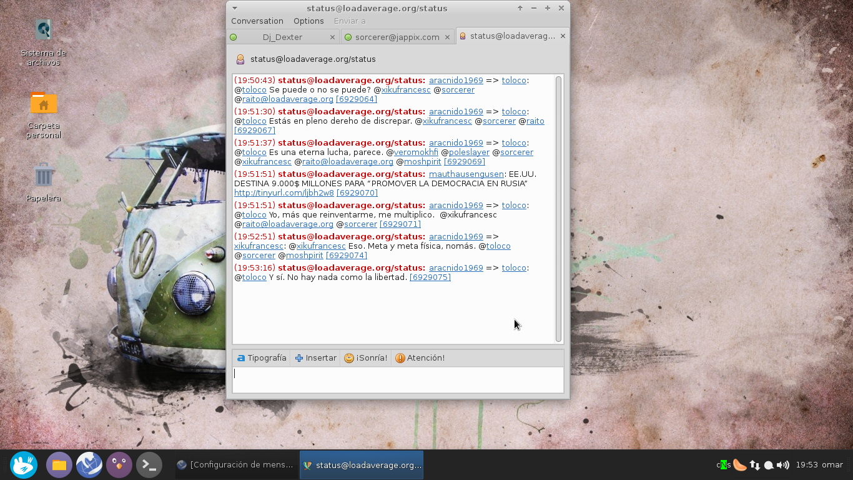Viewport: 853px width, 480px height.
Task: Click aracnido1969 in the 19:50:43 message
Action: tap(456, 81)
